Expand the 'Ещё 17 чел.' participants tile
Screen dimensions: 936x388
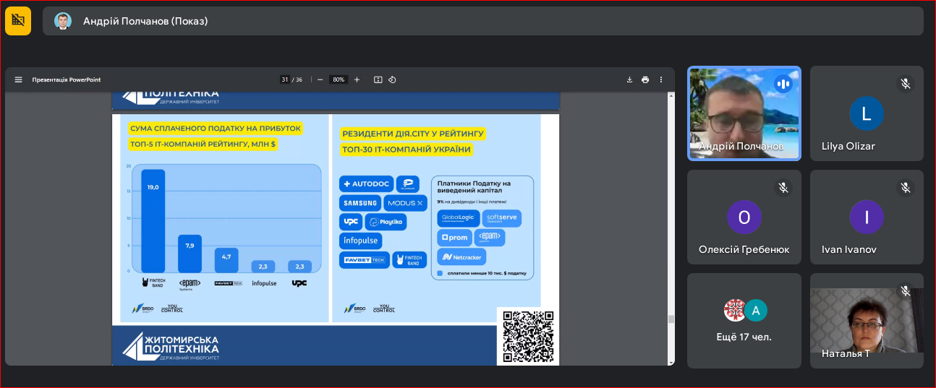[744, 320]
